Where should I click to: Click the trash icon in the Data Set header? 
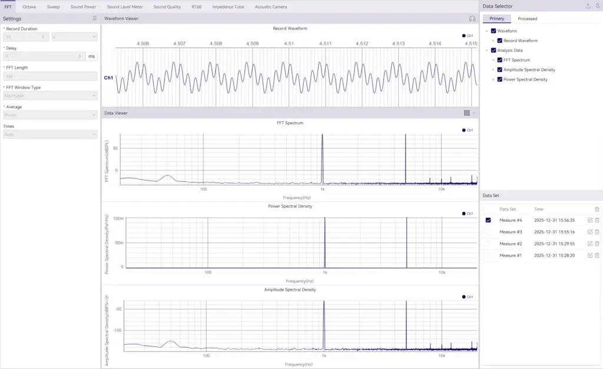click(x=597, y=209)
